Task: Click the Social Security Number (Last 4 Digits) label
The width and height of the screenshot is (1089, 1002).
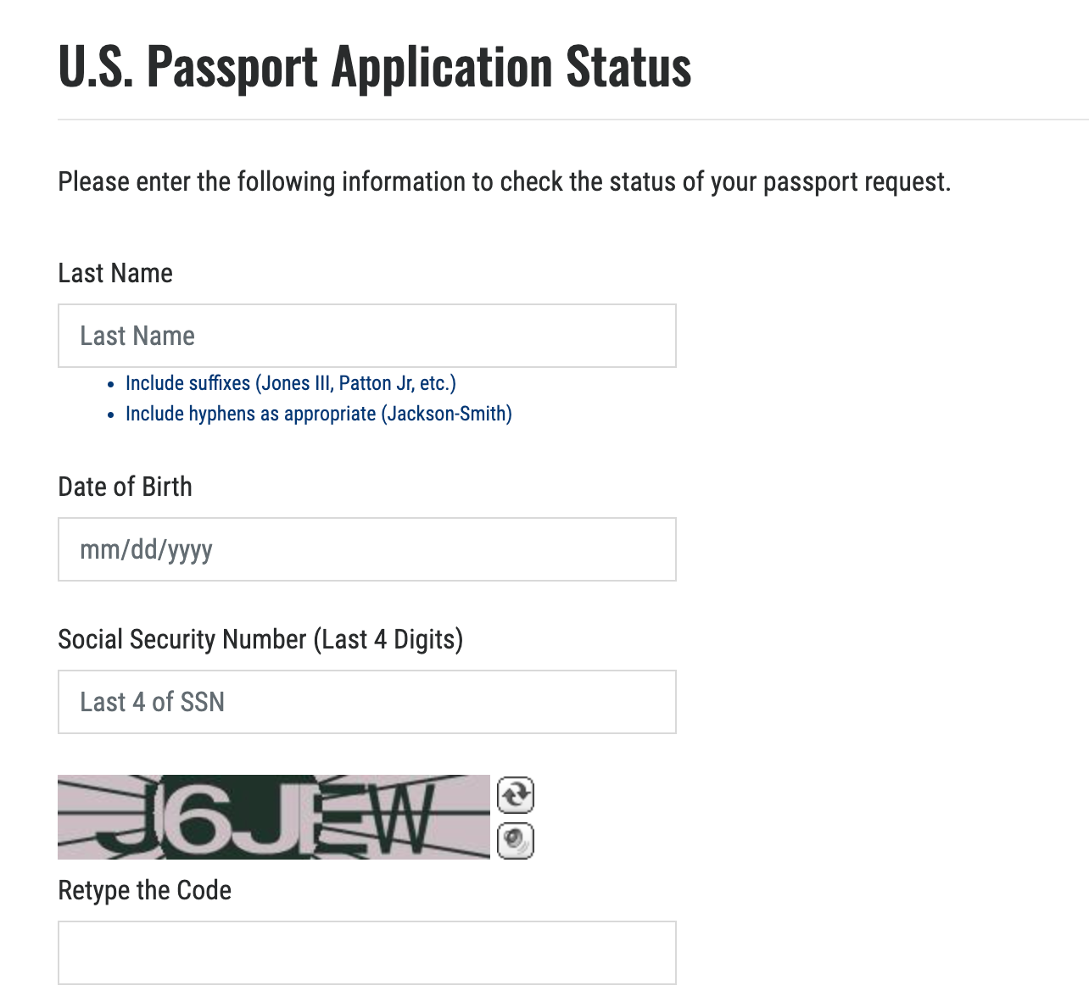Action: (x=260, y=639)
